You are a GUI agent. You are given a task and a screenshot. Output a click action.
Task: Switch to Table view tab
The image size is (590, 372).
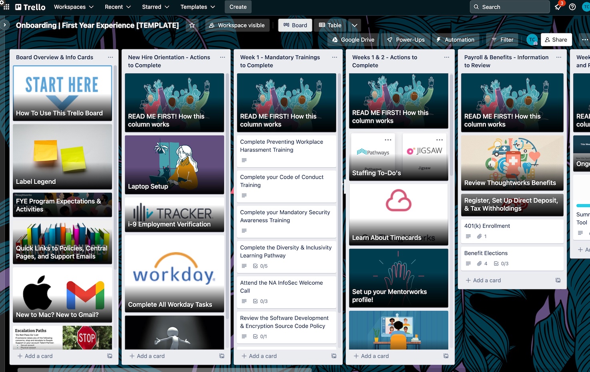click(330, 25)
